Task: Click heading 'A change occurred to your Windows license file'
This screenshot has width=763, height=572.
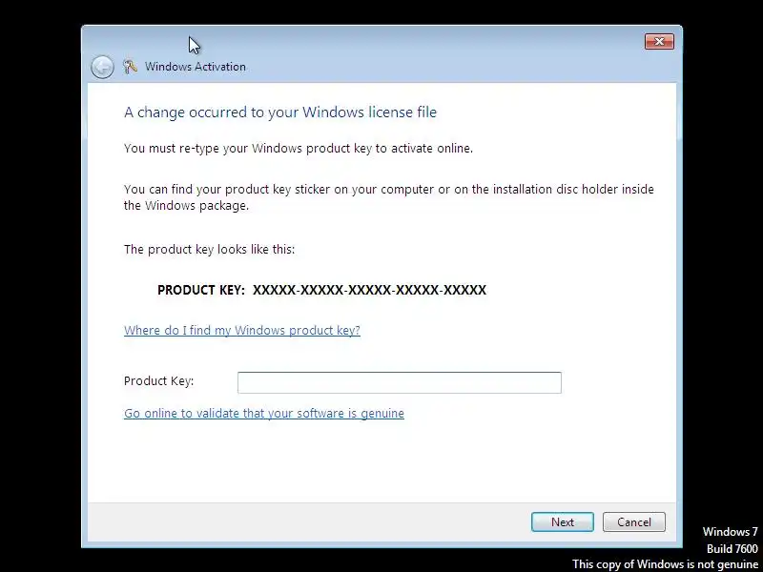Action: click(280, 112)
